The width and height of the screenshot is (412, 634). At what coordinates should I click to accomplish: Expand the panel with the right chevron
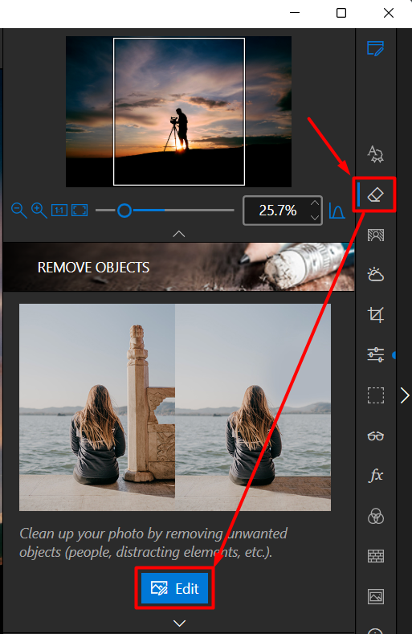405,395
